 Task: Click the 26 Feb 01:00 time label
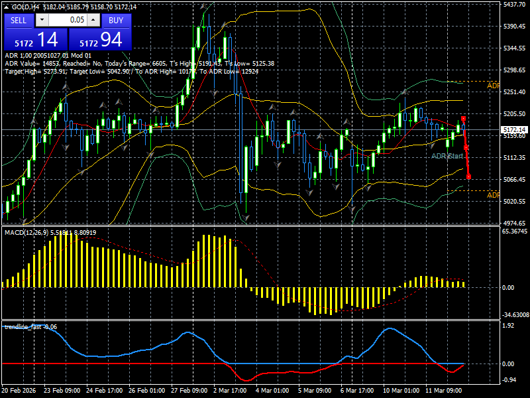coord(146,391)
